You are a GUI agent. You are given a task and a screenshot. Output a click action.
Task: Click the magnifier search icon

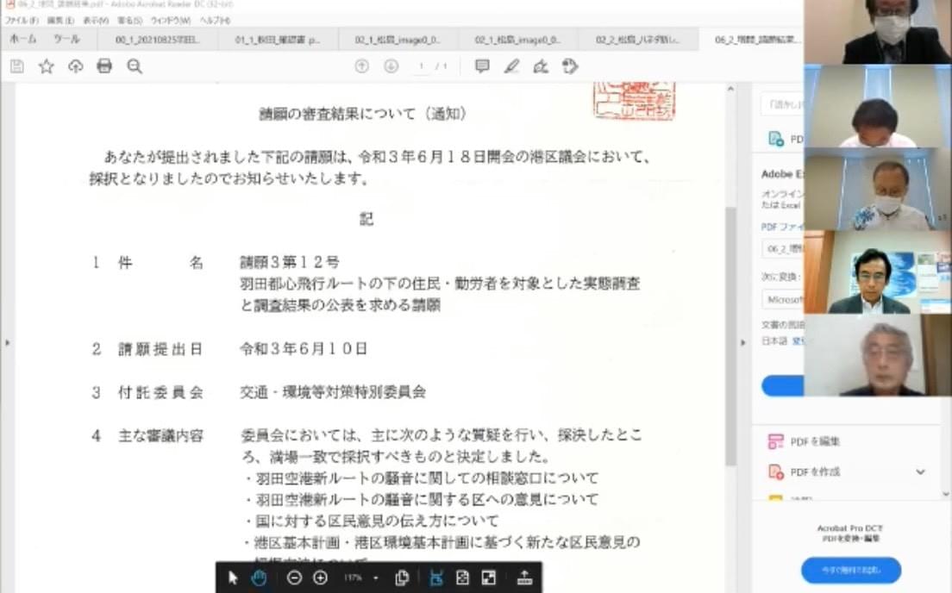click(x=135, y=66)
